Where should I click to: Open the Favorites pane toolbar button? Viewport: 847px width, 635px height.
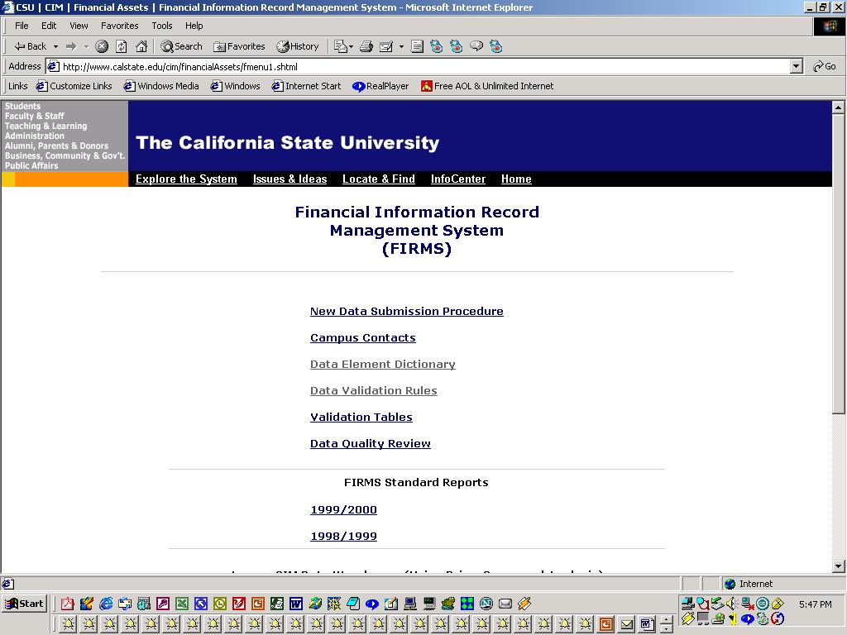pyautogui.click(x=239, y=46)
